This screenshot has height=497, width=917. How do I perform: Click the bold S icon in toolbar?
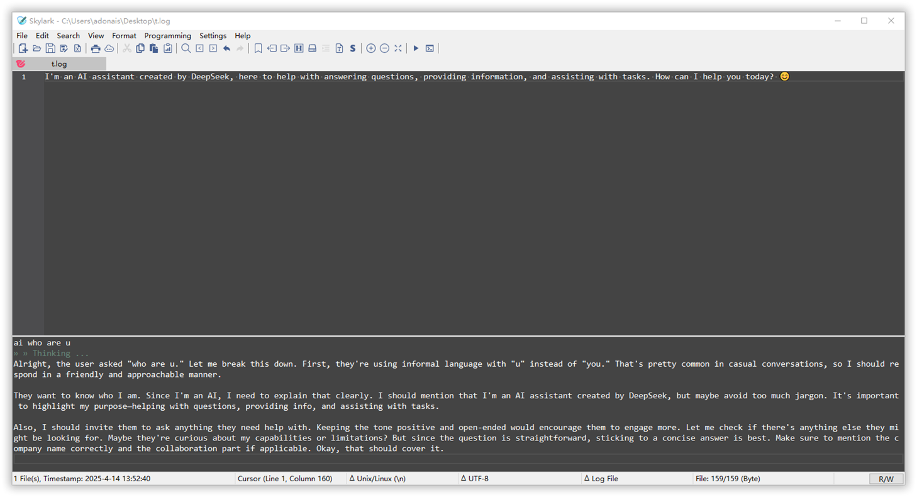353,48
